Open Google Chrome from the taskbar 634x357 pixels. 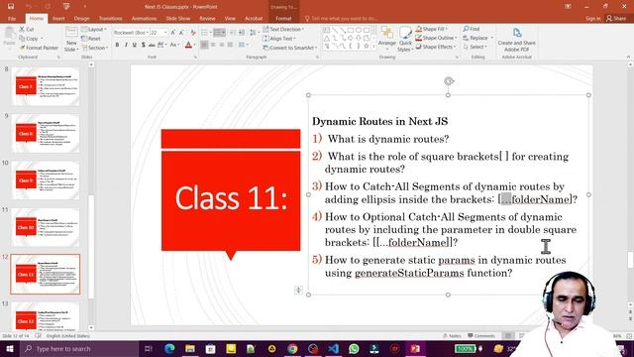(x=292, y=348)
